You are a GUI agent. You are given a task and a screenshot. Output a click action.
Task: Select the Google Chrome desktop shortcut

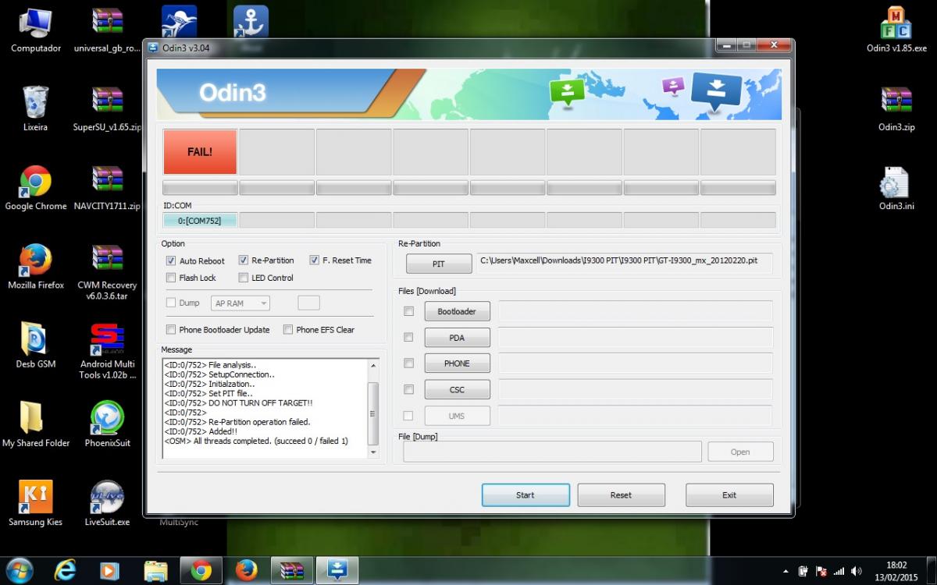(x=35, y=187)
